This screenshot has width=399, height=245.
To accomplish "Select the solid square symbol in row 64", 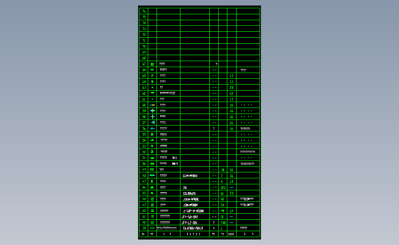I will coord(152,81).
